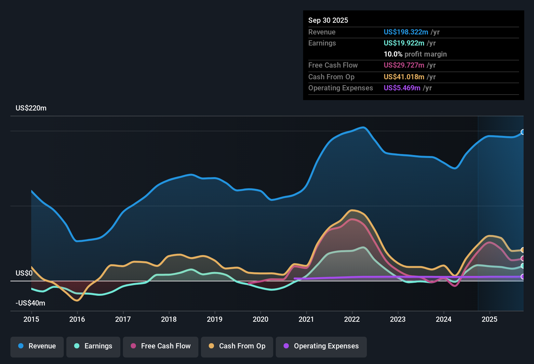Select the Cash From Op endpoint marker
This screenshot has width=534, height=364.
pos(523,250)
